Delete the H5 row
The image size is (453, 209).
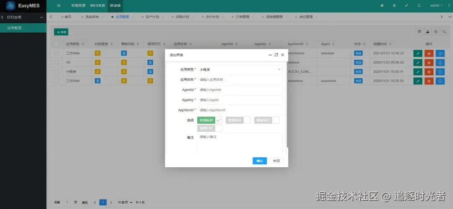[429, 62]
